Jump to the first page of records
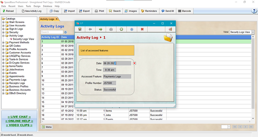 point(235,127)
